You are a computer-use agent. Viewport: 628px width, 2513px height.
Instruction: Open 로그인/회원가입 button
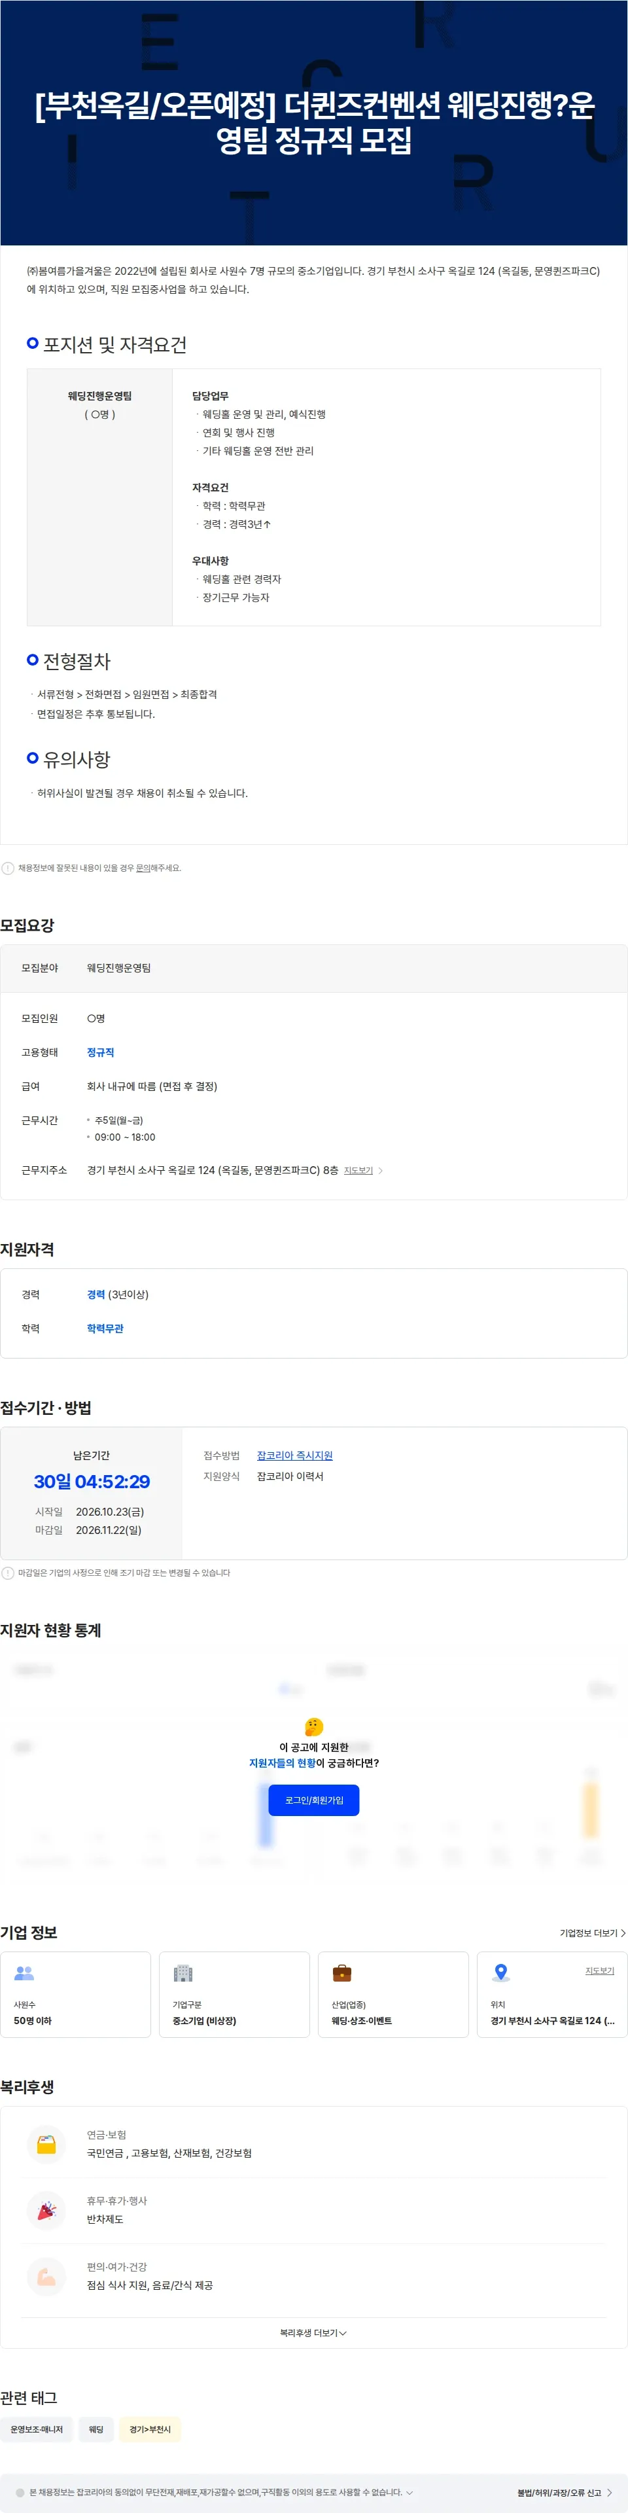(314, 1800)
